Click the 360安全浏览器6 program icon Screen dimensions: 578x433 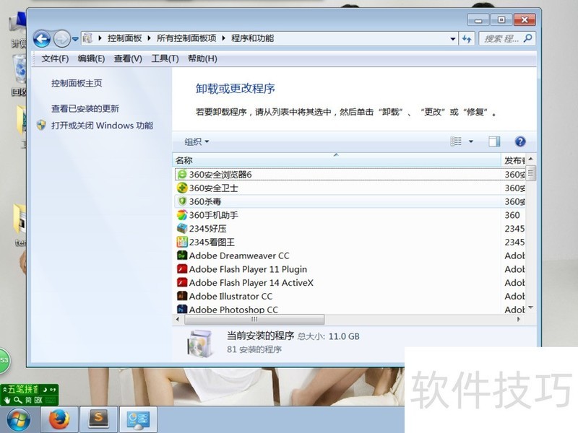coord(182,175)
